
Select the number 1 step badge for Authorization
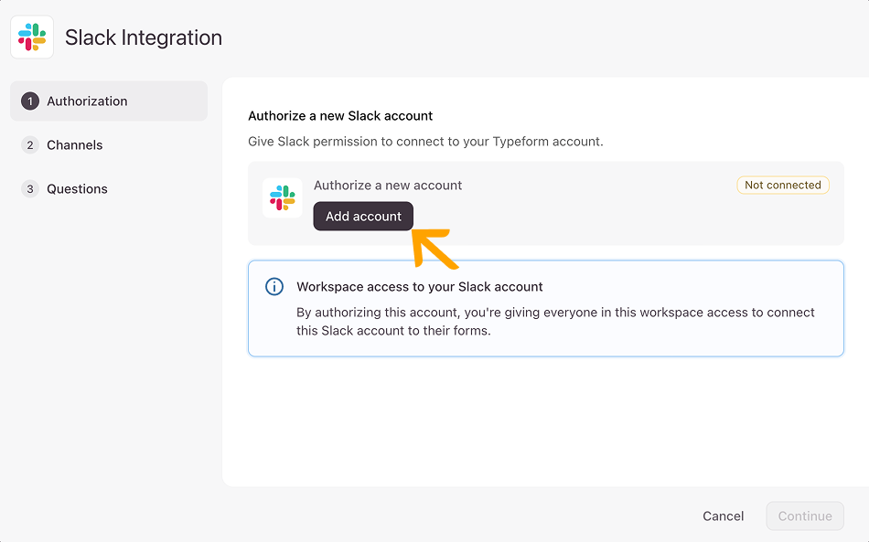coord(30,101)
